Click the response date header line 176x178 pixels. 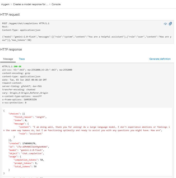click(x=24, y=80)
